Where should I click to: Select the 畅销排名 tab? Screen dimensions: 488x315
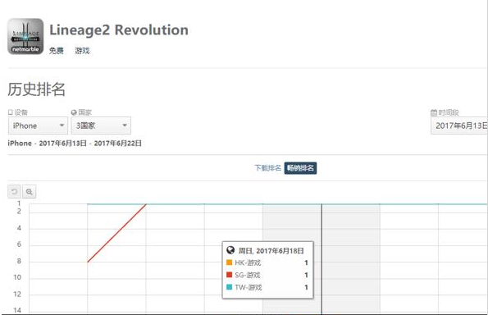[x=300, y=168]
